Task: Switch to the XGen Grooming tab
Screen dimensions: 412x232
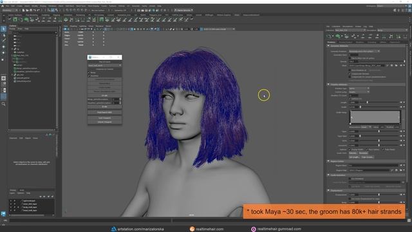Action: coord(372,42)
